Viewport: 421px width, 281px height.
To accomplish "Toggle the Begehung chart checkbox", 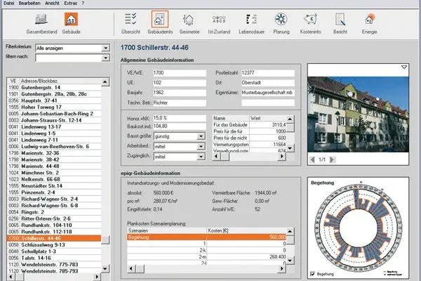I will [x=312, y=274].
